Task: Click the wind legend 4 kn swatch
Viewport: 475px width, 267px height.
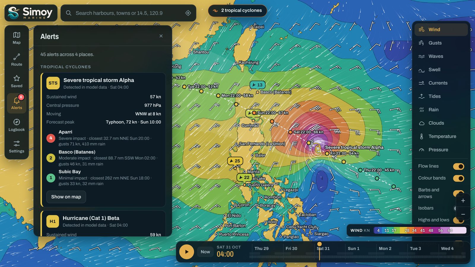Action: 378,231
